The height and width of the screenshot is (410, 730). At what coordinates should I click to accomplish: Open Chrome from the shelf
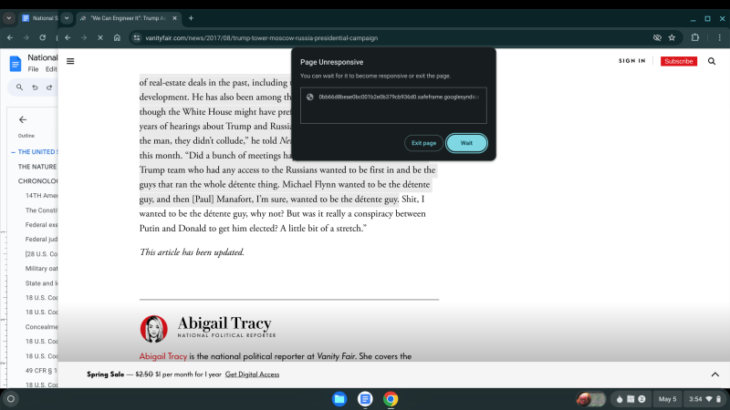point(391,399)
